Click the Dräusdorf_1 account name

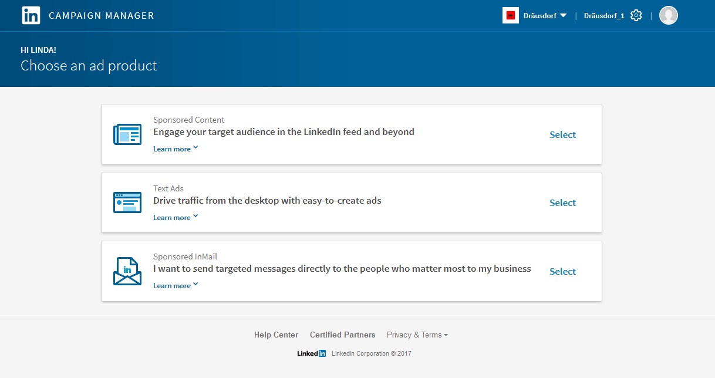tap(603, 16)
